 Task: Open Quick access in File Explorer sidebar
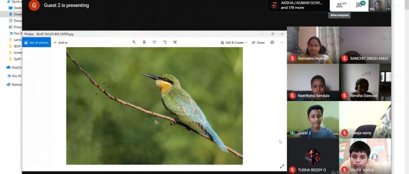pos(15,2)
